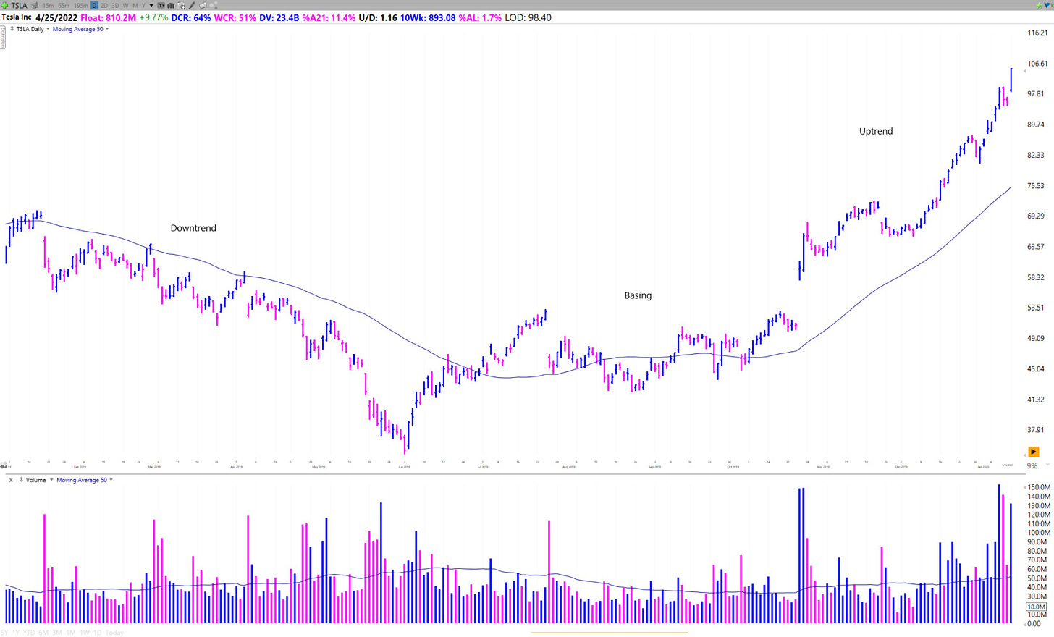Click the share icon in top toolbar
1054x637 pixels.
click(x=214, y=6)
